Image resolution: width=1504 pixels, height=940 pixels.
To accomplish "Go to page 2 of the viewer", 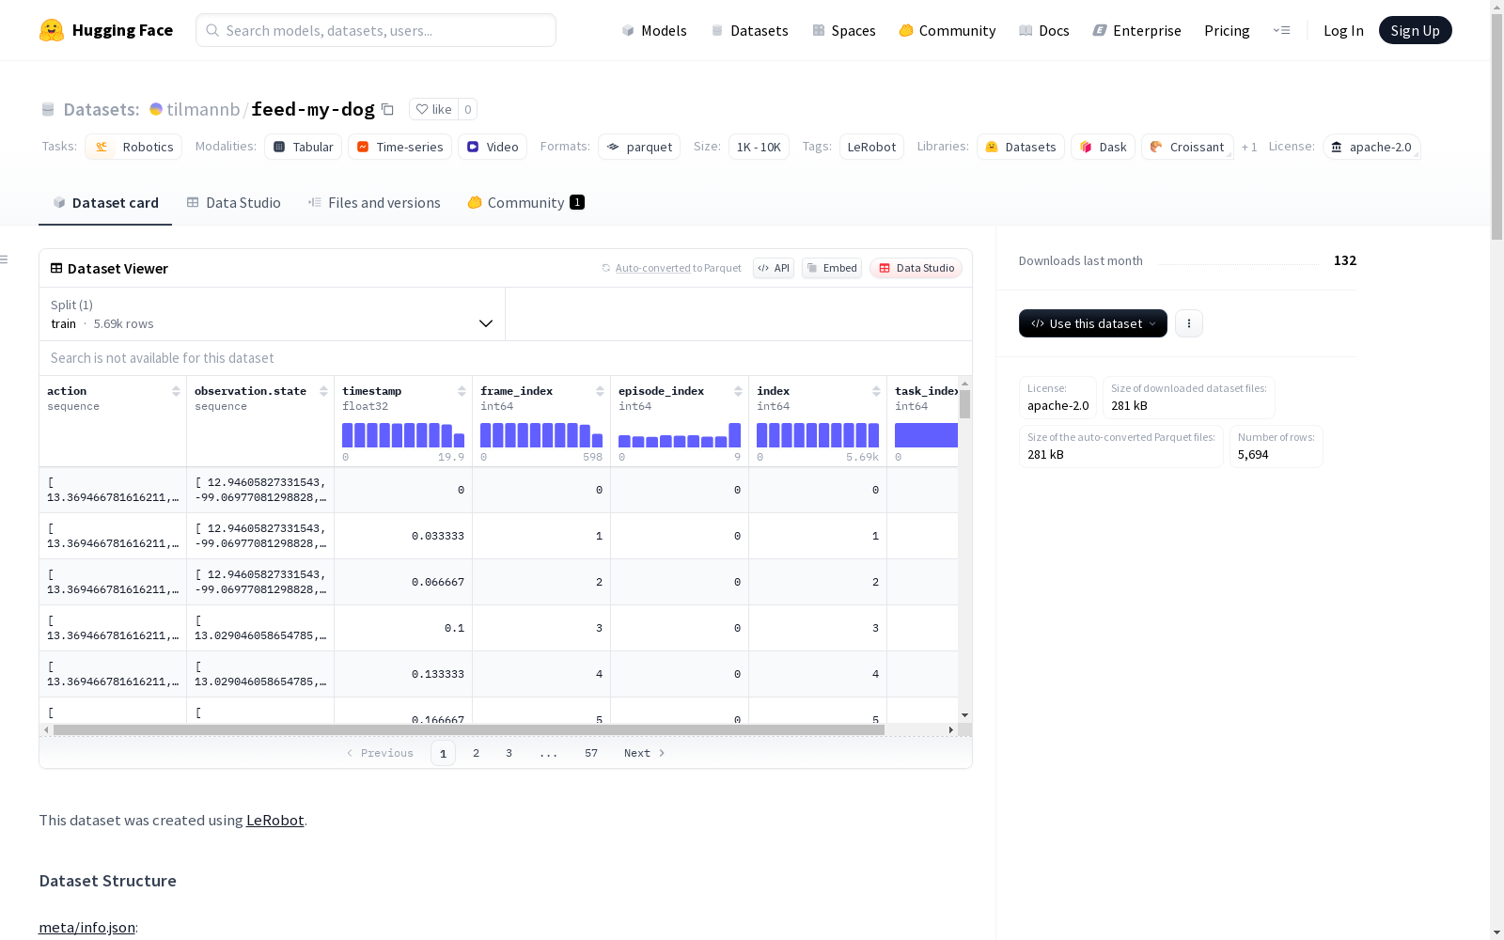I will click(x=477, y=753).
